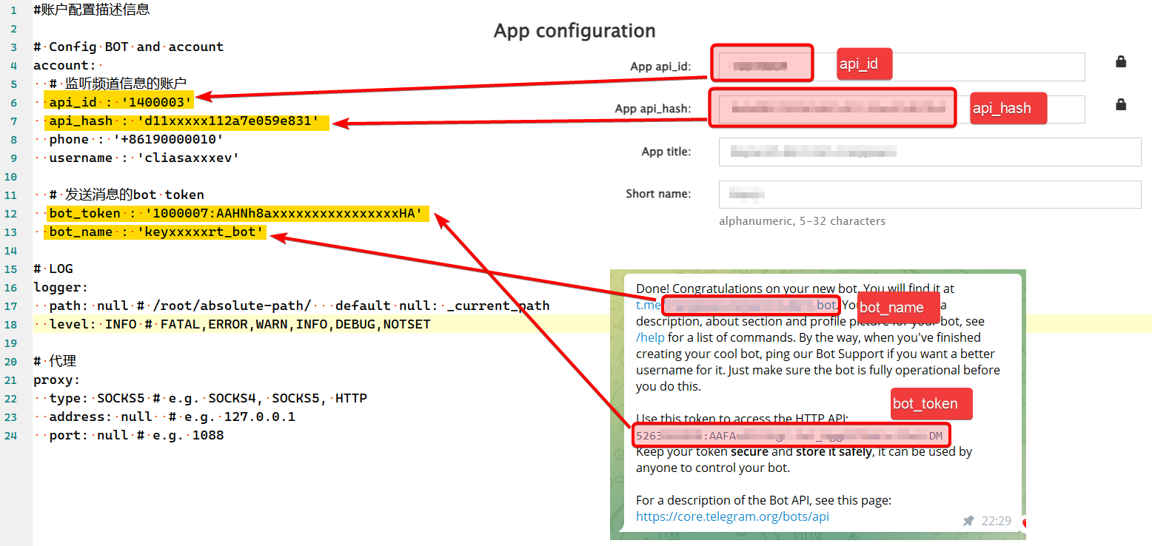Click the red api_id annotation label

point(863,64)
